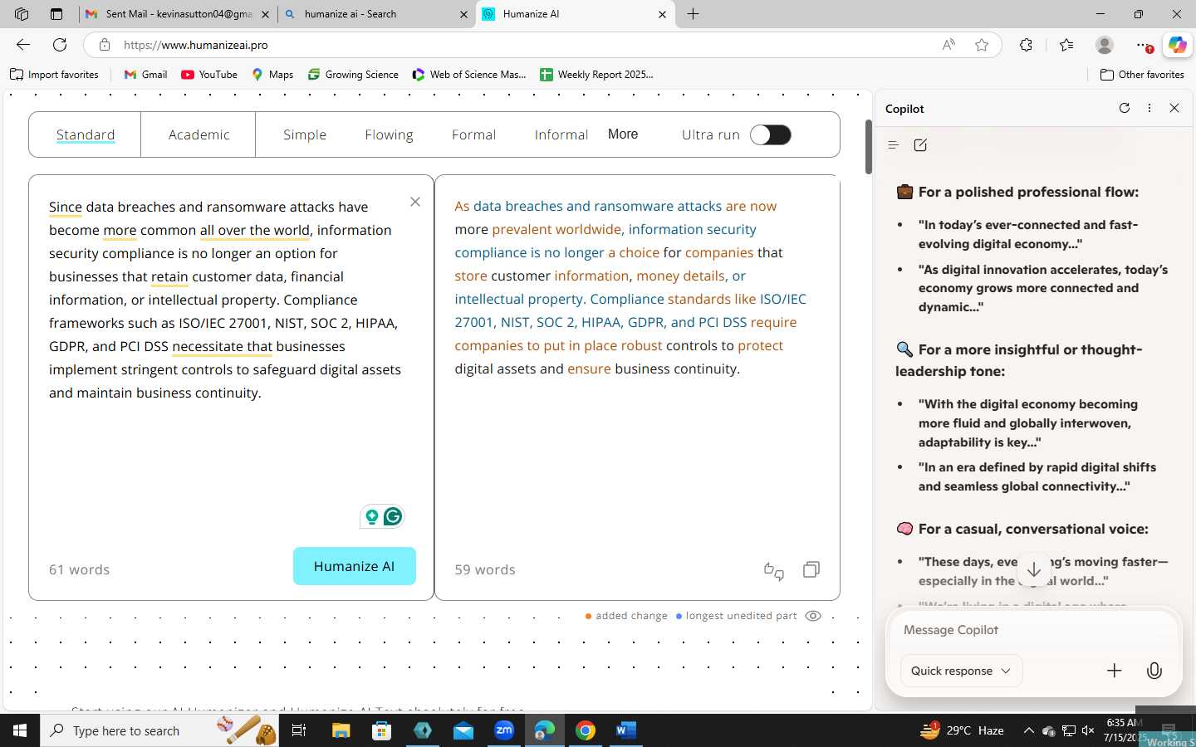Open the Edge profile avatar
This screenshot has width=1196, height=747.
click(x=1105, y=45)
